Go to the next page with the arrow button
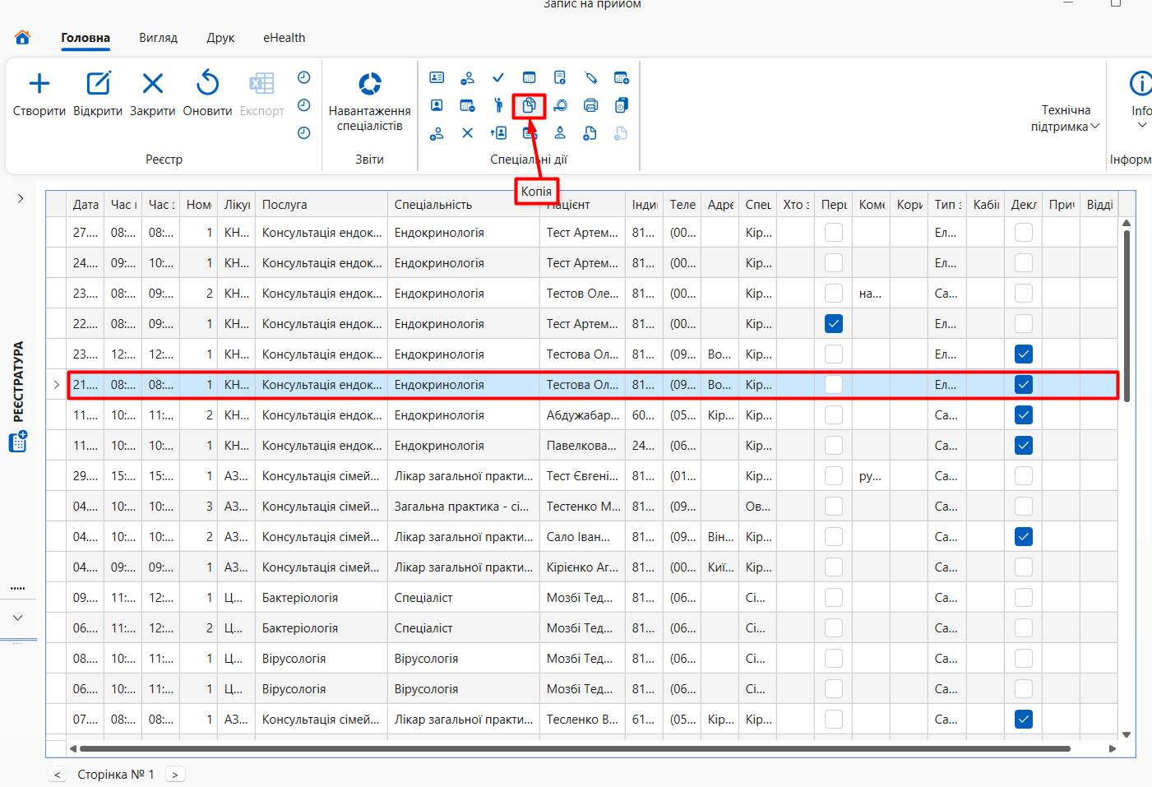Screen dimensions: 1152x787 coord(175,774)
